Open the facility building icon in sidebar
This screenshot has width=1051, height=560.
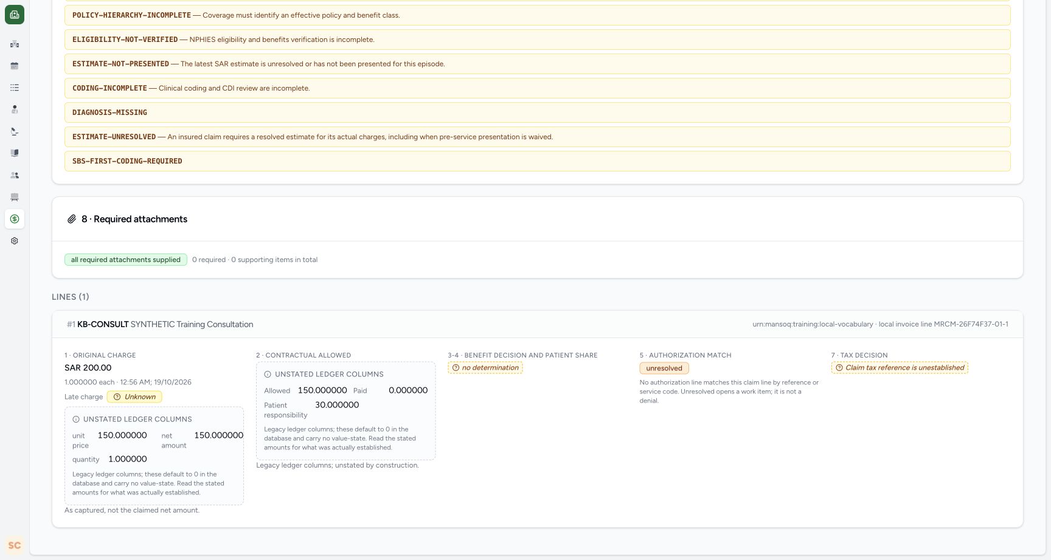pyautogui.click(x=15, y=44)
